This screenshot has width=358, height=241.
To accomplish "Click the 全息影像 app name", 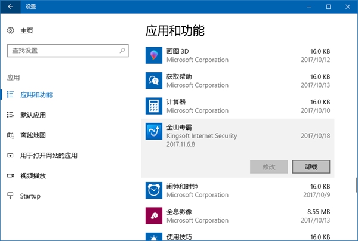I will [179, 212].
